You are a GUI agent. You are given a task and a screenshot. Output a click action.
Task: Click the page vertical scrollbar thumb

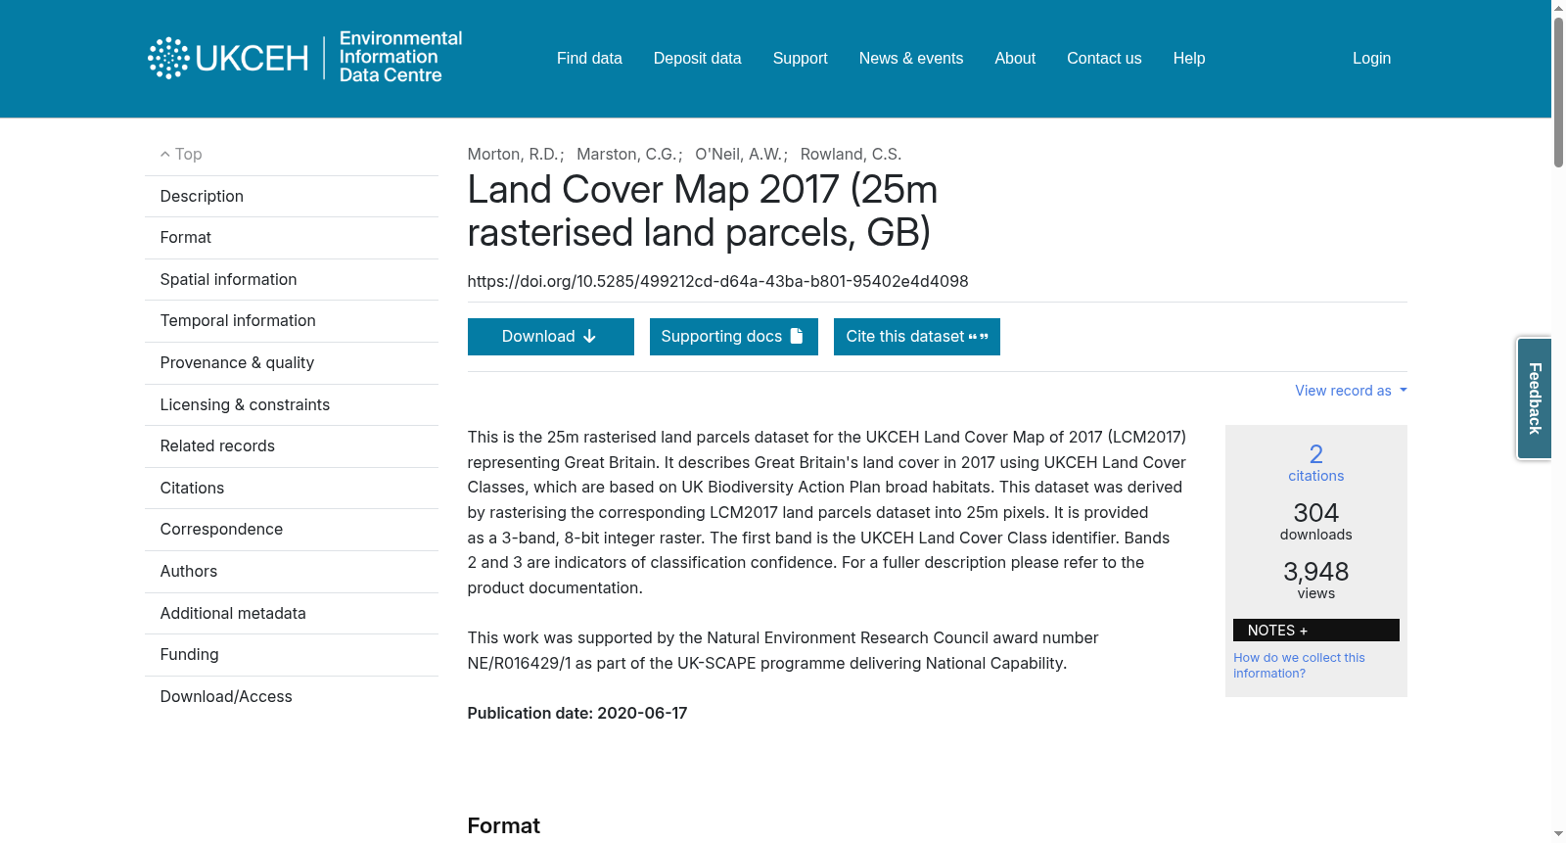tap(1558, 93)
